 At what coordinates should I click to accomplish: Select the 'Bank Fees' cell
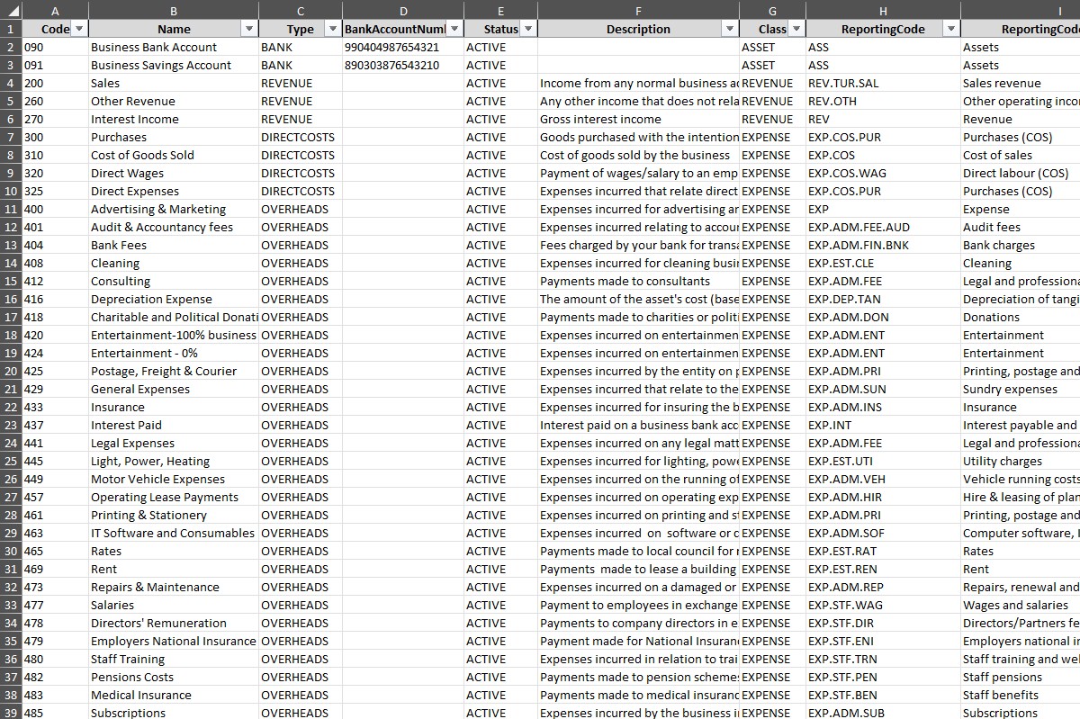click(x=174, y=245)
